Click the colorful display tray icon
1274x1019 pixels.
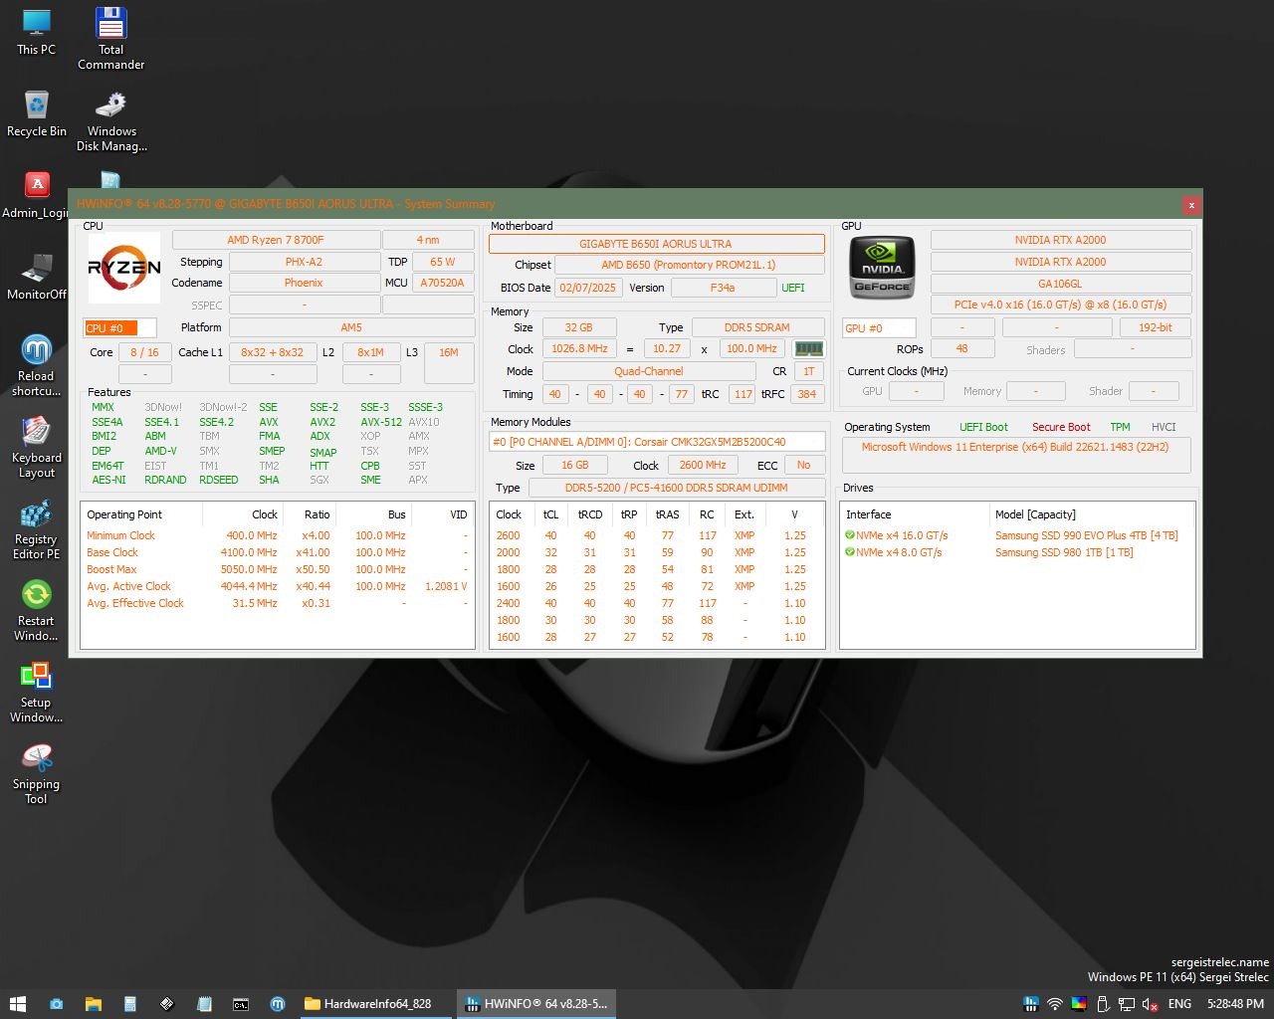1079,1004
